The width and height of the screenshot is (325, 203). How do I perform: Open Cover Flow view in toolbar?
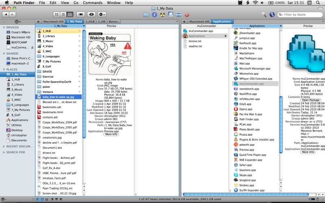[x=81, y=14]
